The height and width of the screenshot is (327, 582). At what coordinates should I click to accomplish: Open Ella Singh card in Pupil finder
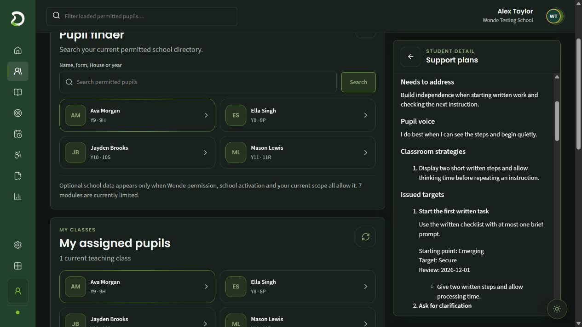click(298, 115)
